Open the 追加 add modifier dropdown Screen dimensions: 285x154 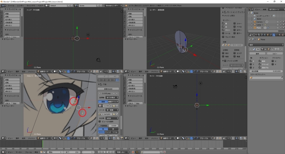266,45
